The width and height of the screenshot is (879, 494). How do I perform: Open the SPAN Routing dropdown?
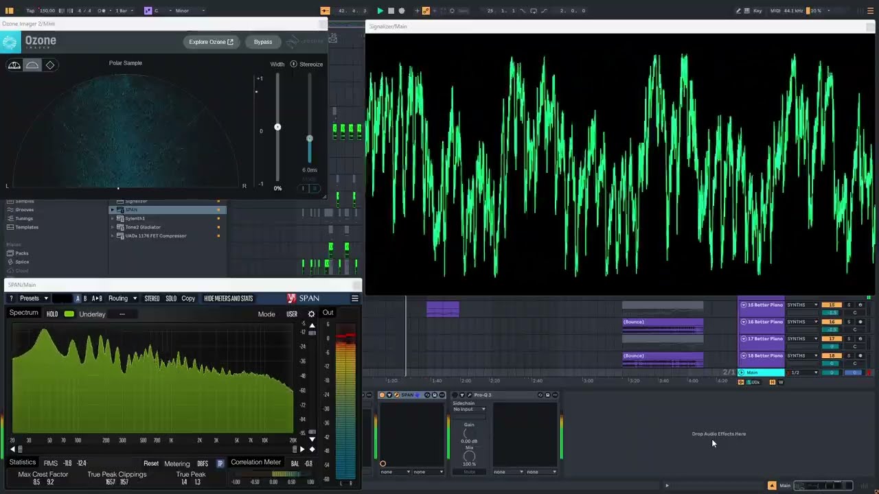click(122, 298)
